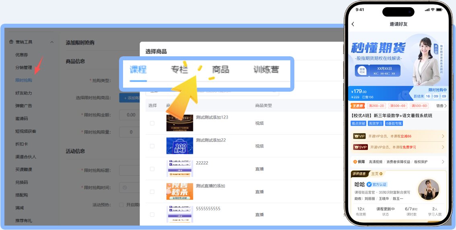Click the 添加商品 button
The width and height of the screenshot is (456, 230).
tap(129, 98)
